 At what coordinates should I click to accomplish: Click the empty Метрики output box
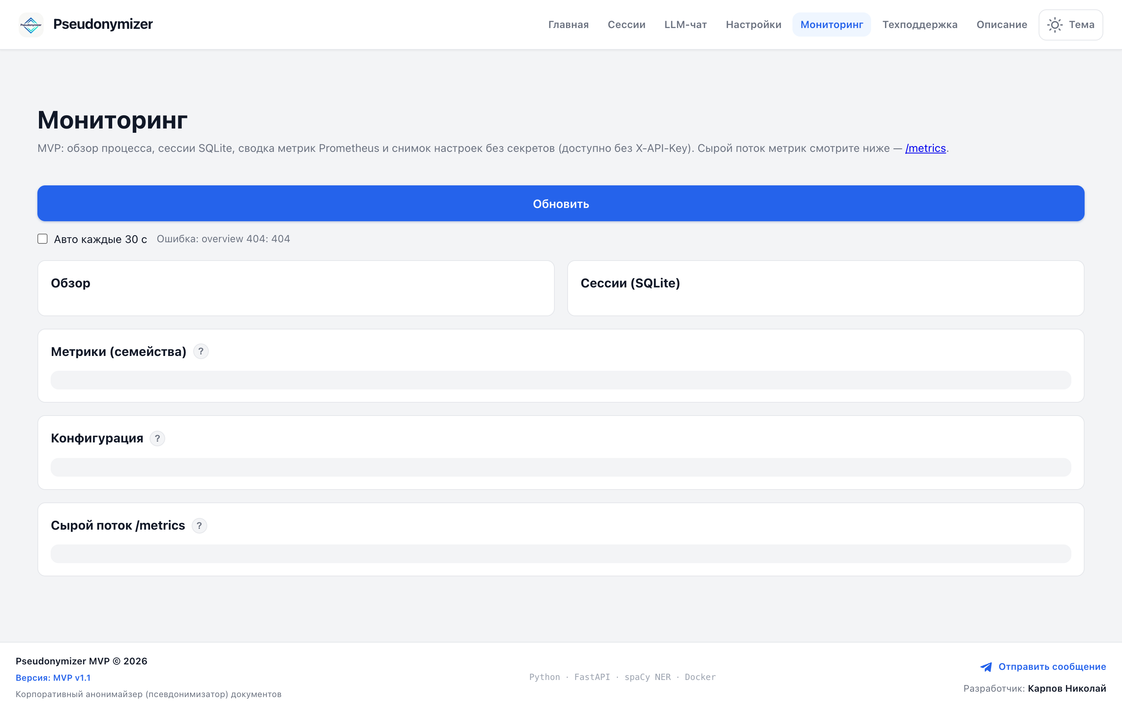(x=561, y=380)
